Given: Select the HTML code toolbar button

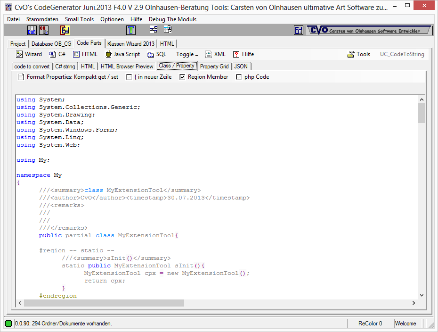Looking at the screenshot, I should 85,54.
